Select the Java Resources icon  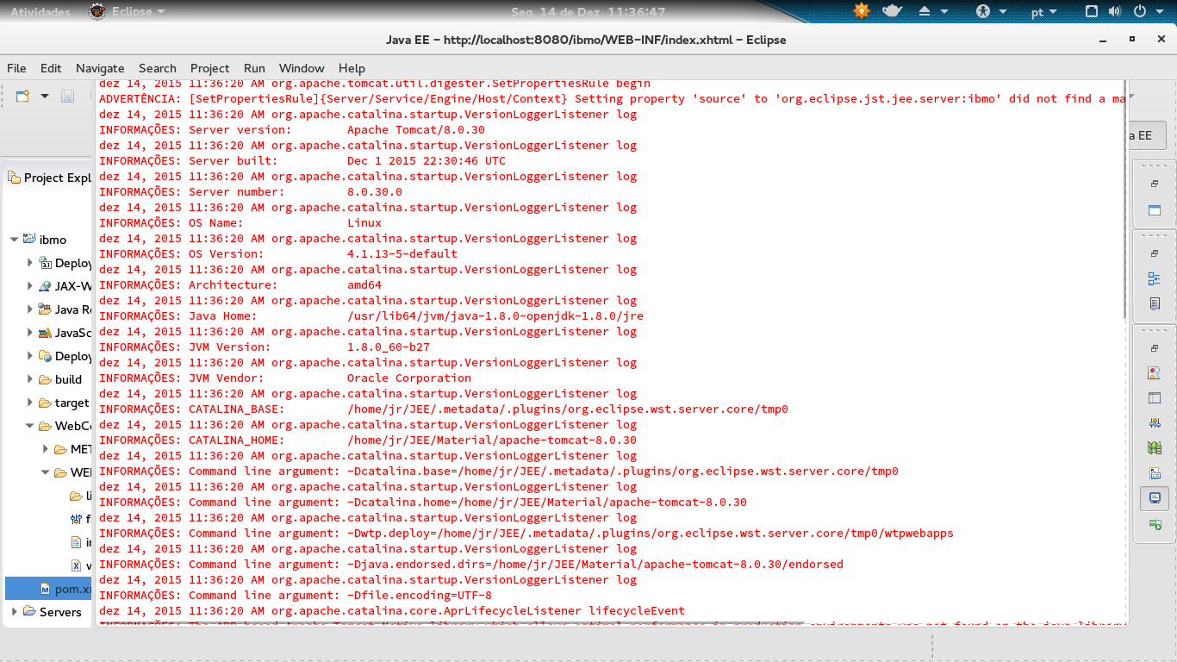tap(45, 309)
